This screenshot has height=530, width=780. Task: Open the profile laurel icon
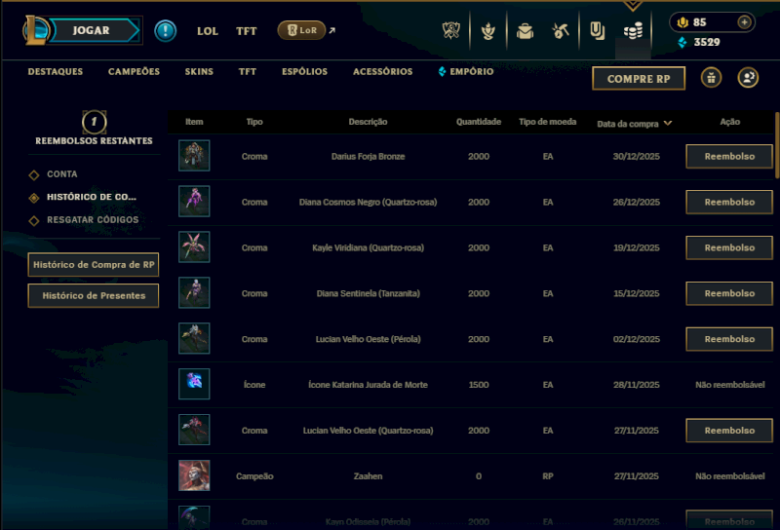coord(488,31)
